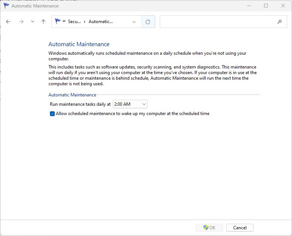Go up one level with Up arrow
The width and height of the screenshot is (292, 236).
coord(43,22)
